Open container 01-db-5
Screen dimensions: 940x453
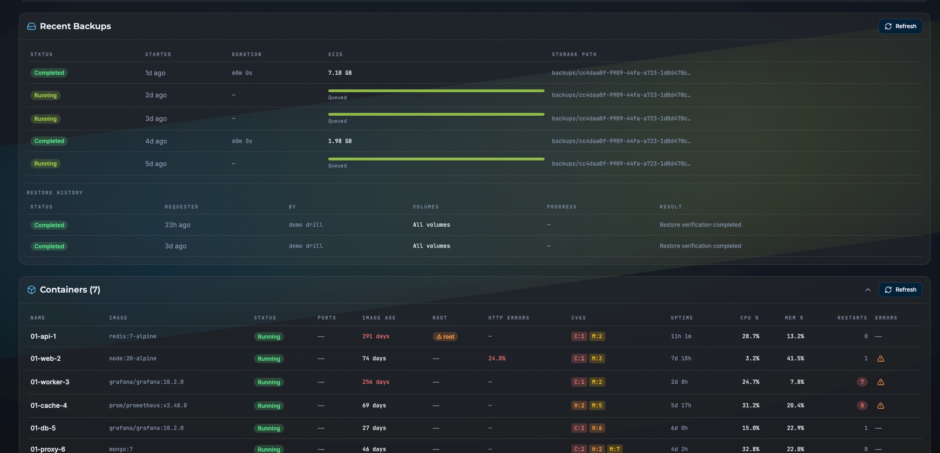43,428
